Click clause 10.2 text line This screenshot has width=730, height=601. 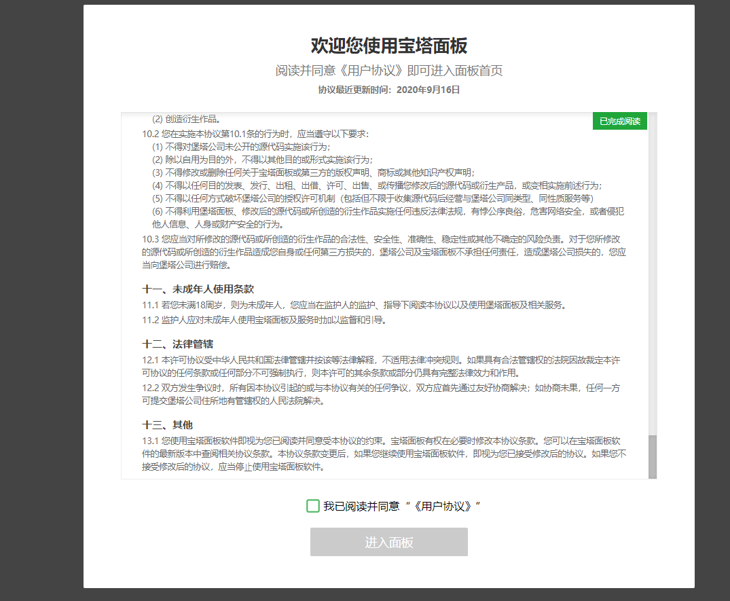pos(255,134)
